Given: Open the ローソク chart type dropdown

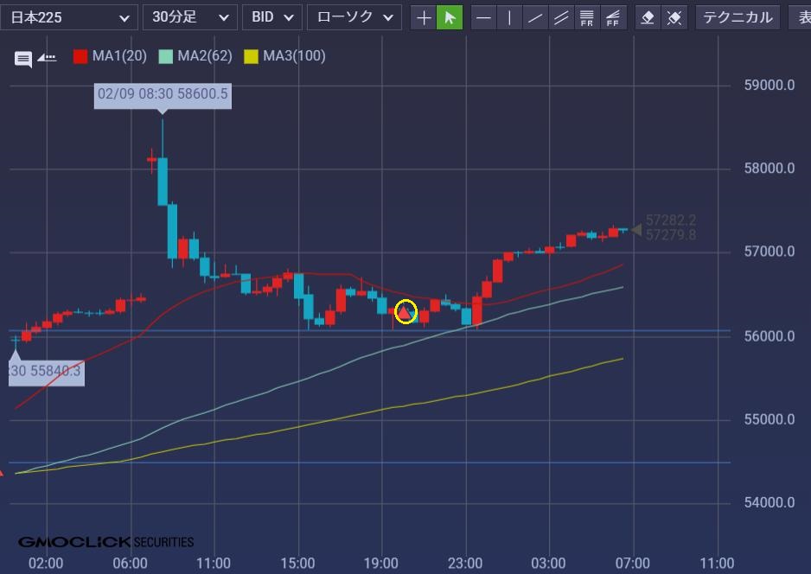Looking at the screenshot, I should 354,17.
